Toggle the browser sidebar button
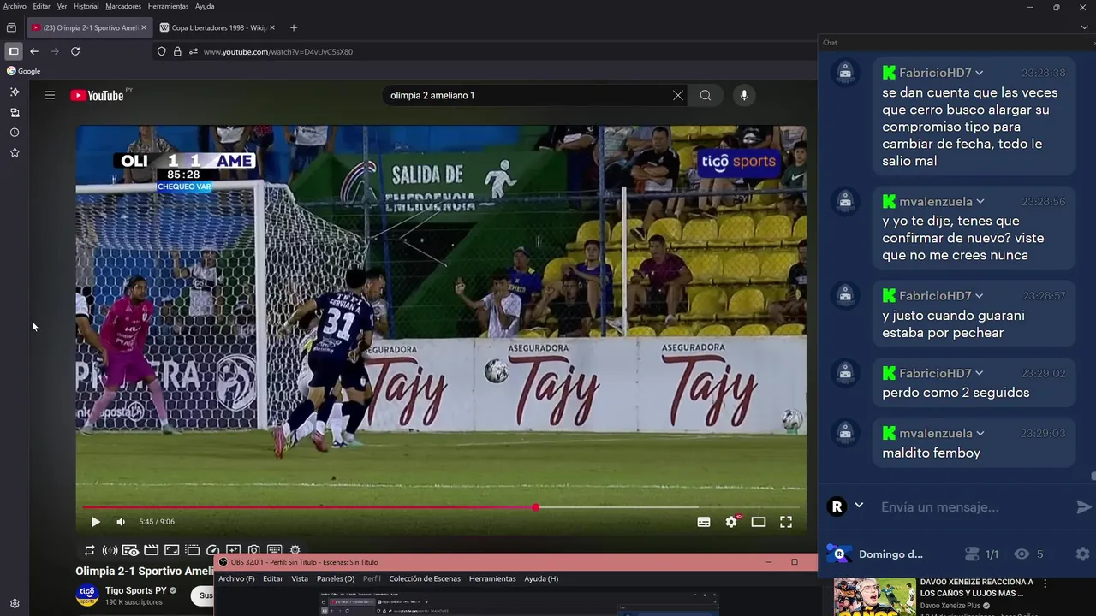The height and width of the screenshot is (616, 1096). 13,51
